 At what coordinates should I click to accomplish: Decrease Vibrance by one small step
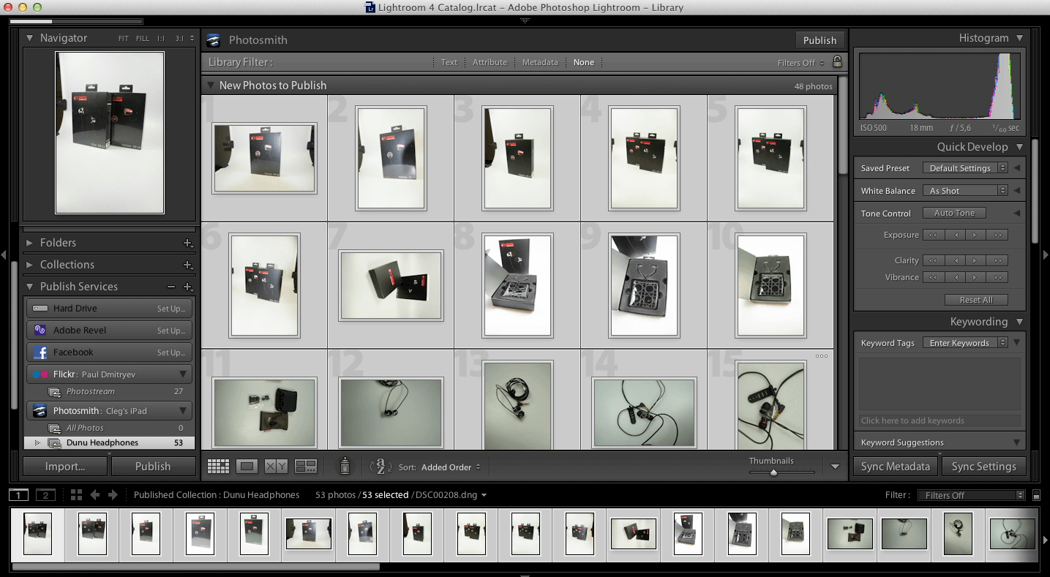coord(954,277)
